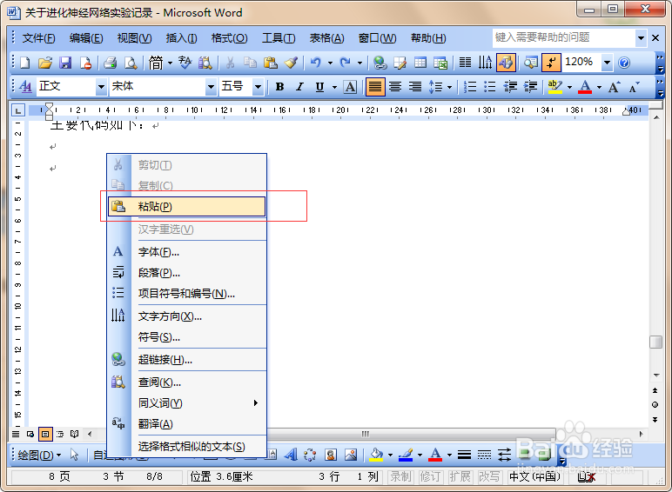This screenshot has width=672, height=492.
Task: Choose 粘贴(P) from context menu
Action: point(187,207)
